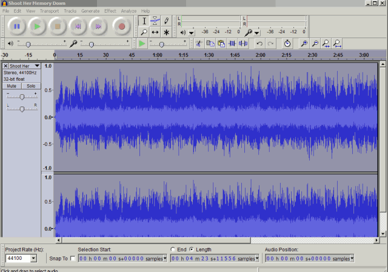Select the Envelope tool
This screenshot has width=388, height=272.
(155, 21)
